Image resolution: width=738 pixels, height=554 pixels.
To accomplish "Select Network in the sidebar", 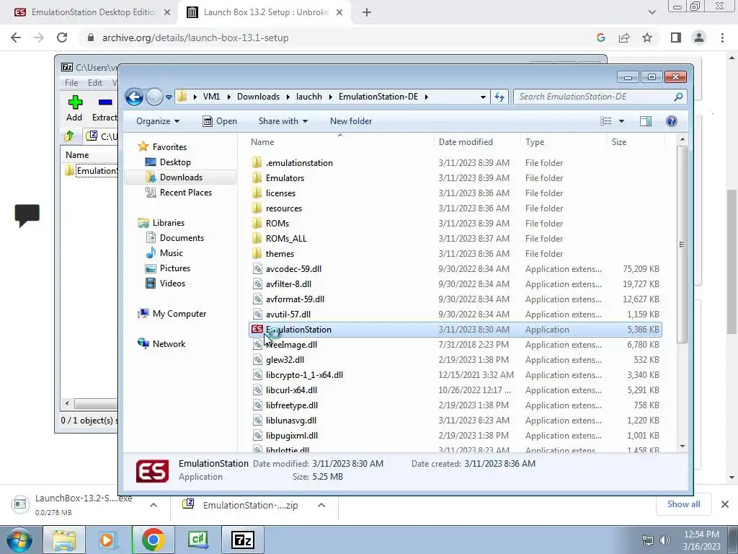I will coord(169,344).
